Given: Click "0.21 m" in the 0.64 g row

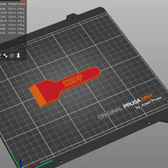Looking at the screenshot, I should coord(12,13).
